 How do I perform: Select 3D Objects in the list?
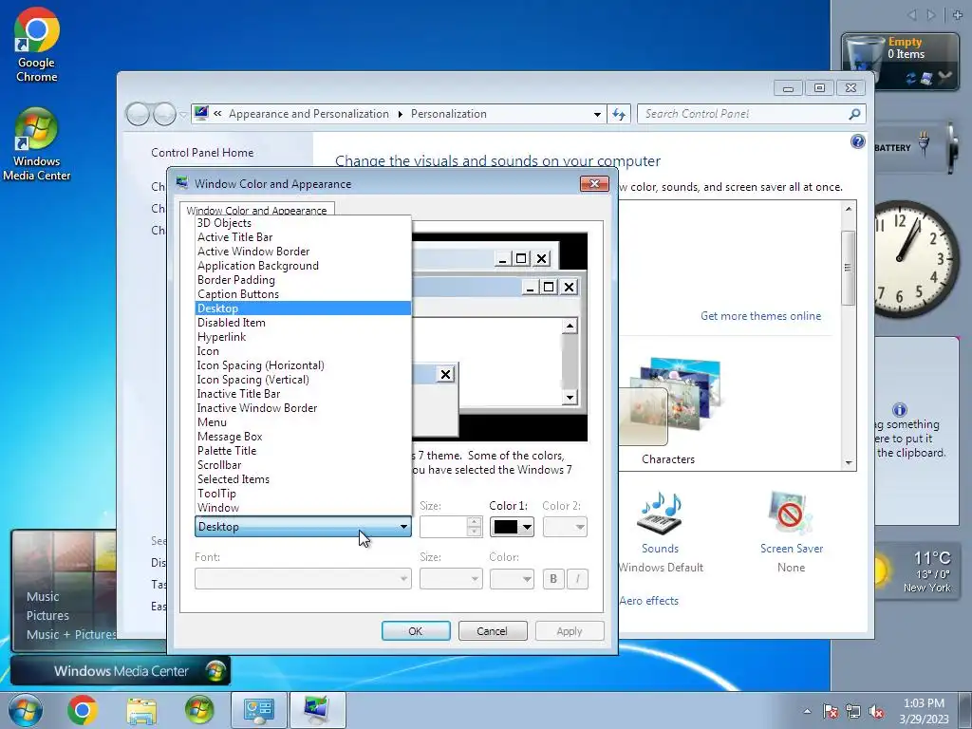[x=303, y=223]
